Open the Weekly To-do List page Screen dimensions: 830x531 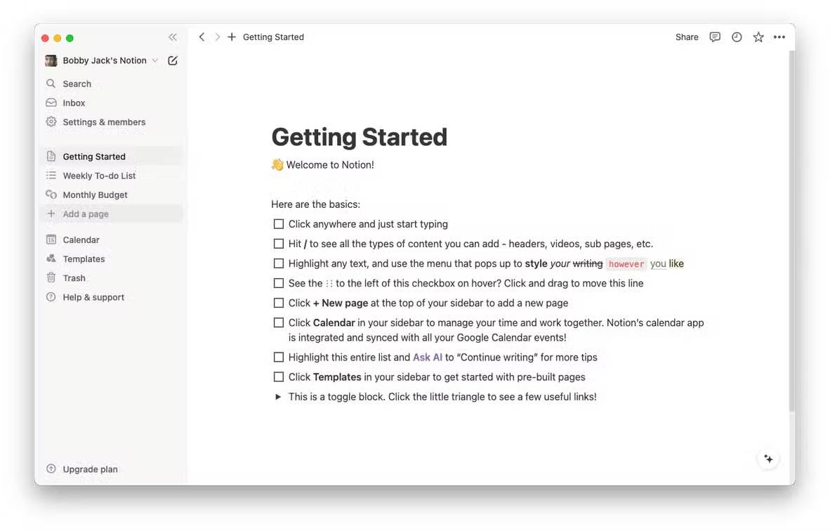coord(99,176)
